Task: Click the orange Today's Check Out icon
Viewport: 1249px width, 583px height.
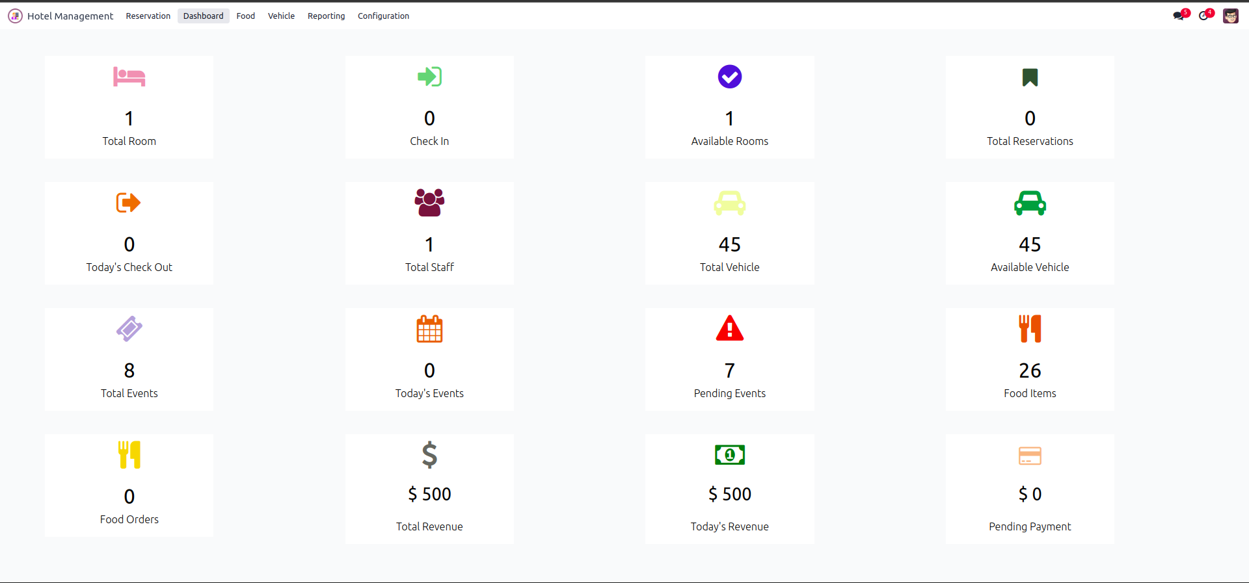Action: [129, 203]
